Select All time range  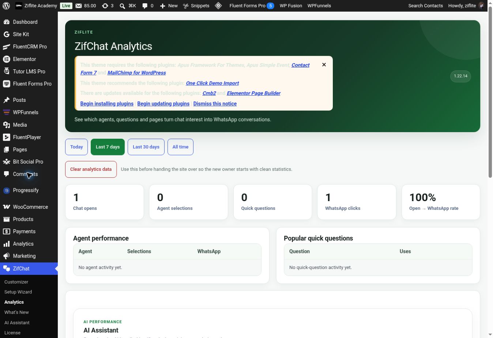[180, 147]
